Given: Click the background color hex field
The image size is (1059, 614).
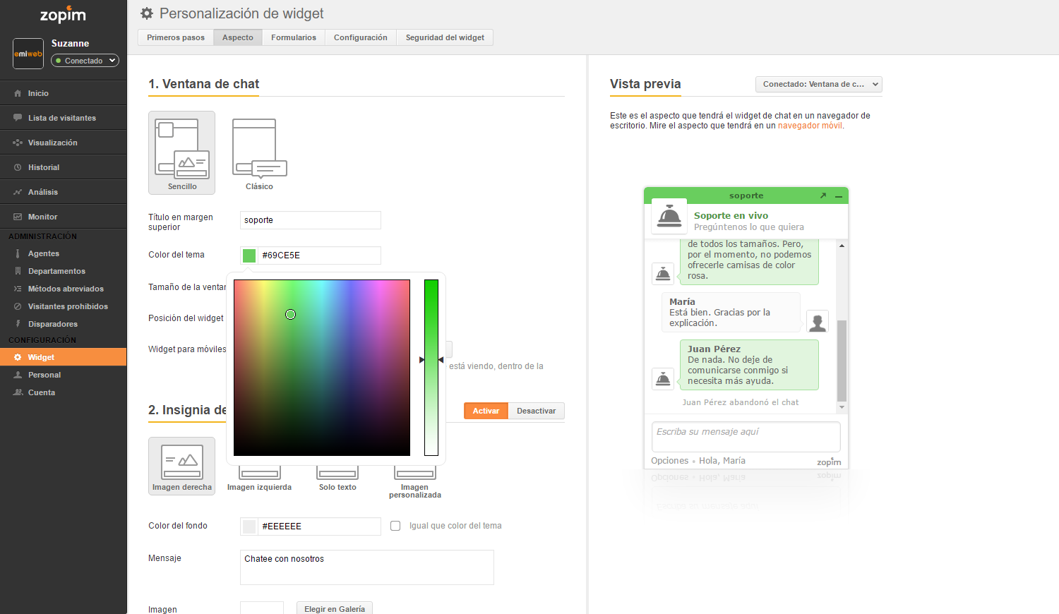Looking at the screenshot, I should 320,526.
